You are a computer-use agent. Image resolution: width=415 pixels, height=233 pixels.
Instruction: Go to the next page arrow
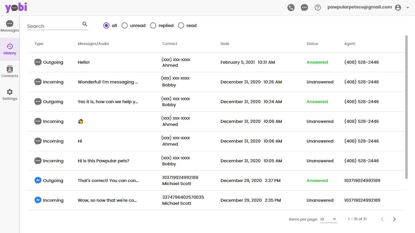394,219
